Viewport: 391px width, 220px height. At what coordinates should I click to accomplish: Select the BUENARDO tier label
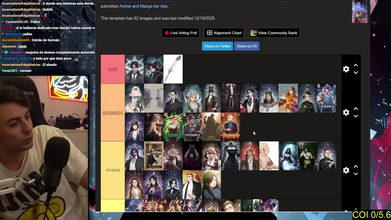tap(113, 112)
